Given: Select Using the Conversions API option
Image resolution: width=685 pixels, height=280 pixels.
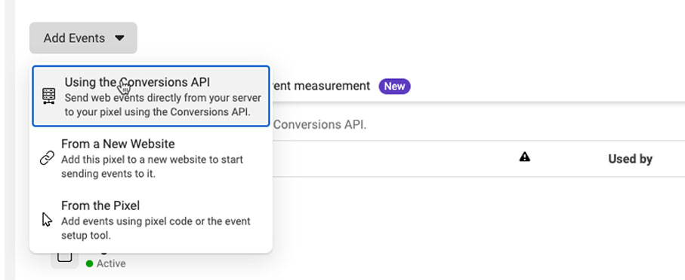Looking at the screenshot, I should pyautogui.click(x=151, y=96).
